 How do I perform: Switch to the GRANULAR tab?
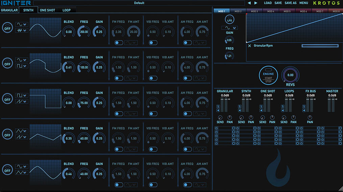click(9, 10)
